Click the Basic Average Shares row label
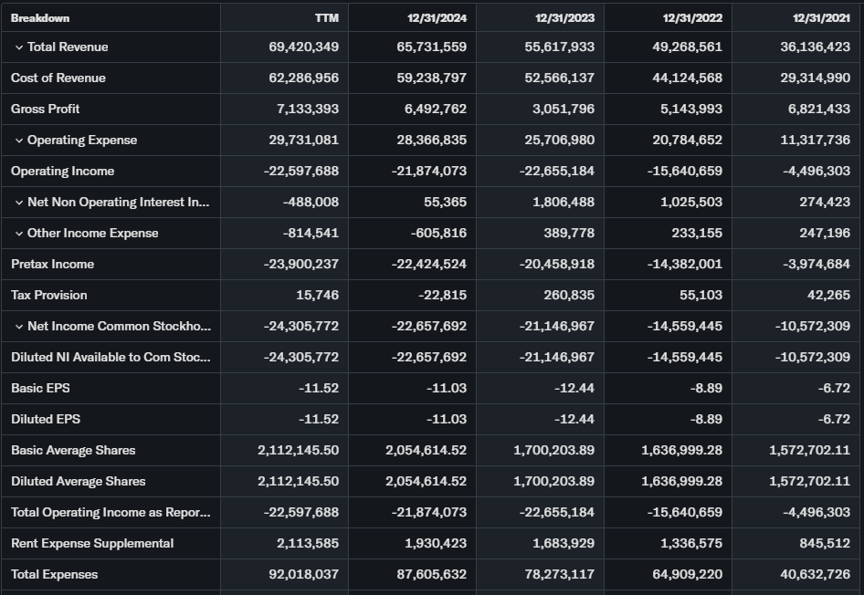The height and width of the screenshot is (595, 864). coord(73,451)
